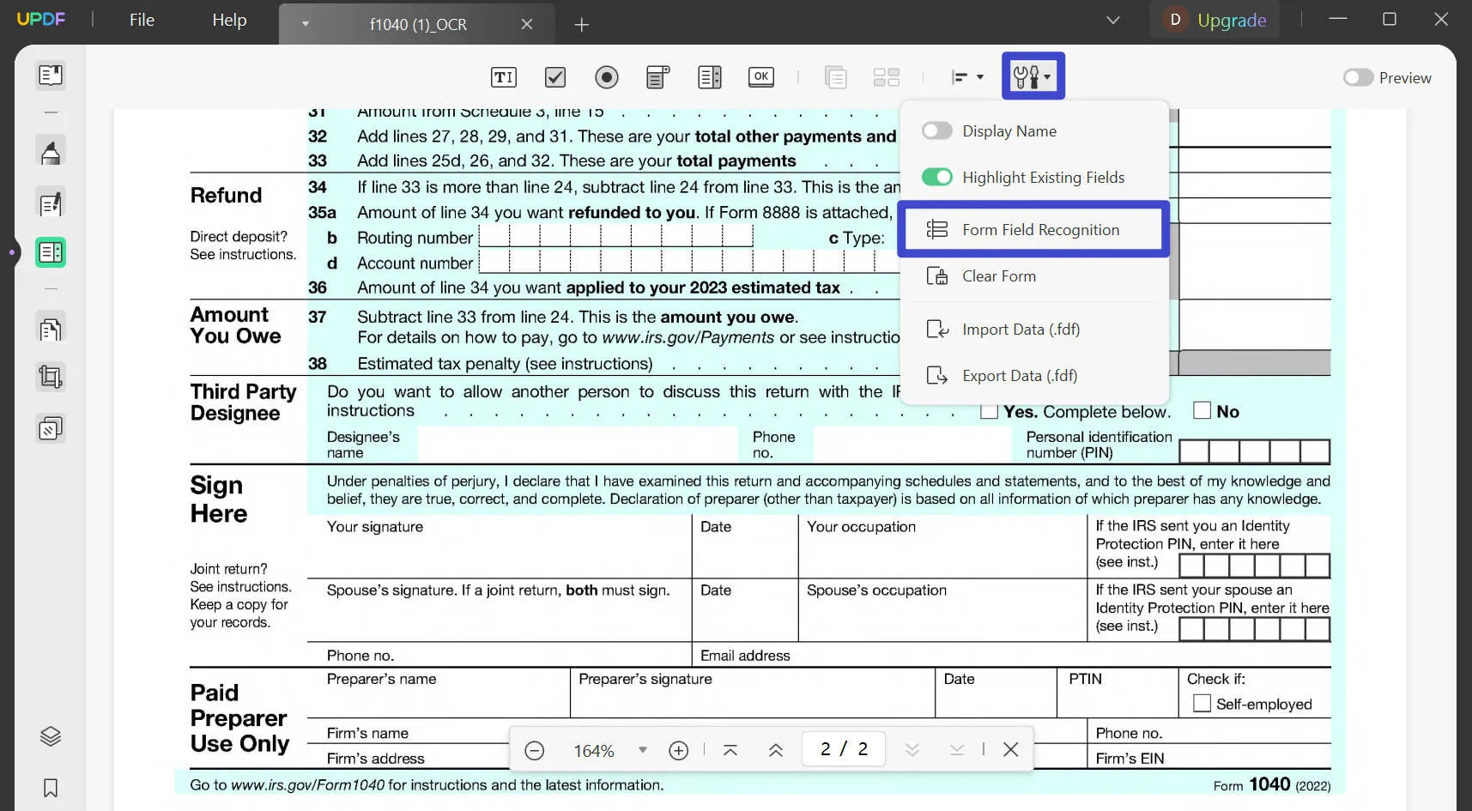
Task: Switch to the f1040 (1)_OCR tab
Action: click(418, 24)
